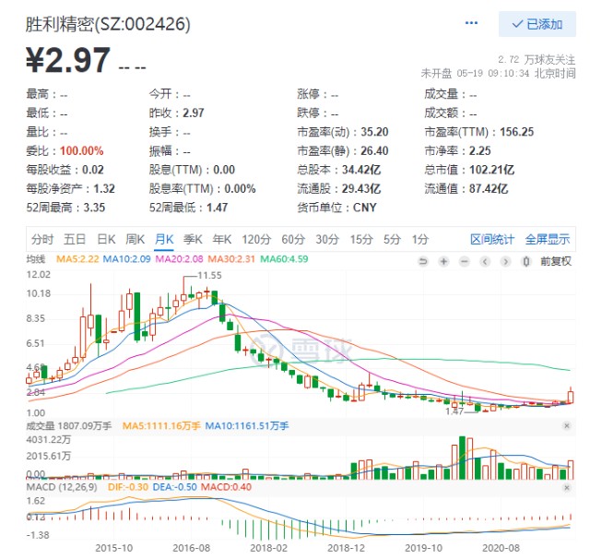Screen dimensions: 590x560
Task: Click the 已添加 watchlist button
Action: 537,24
